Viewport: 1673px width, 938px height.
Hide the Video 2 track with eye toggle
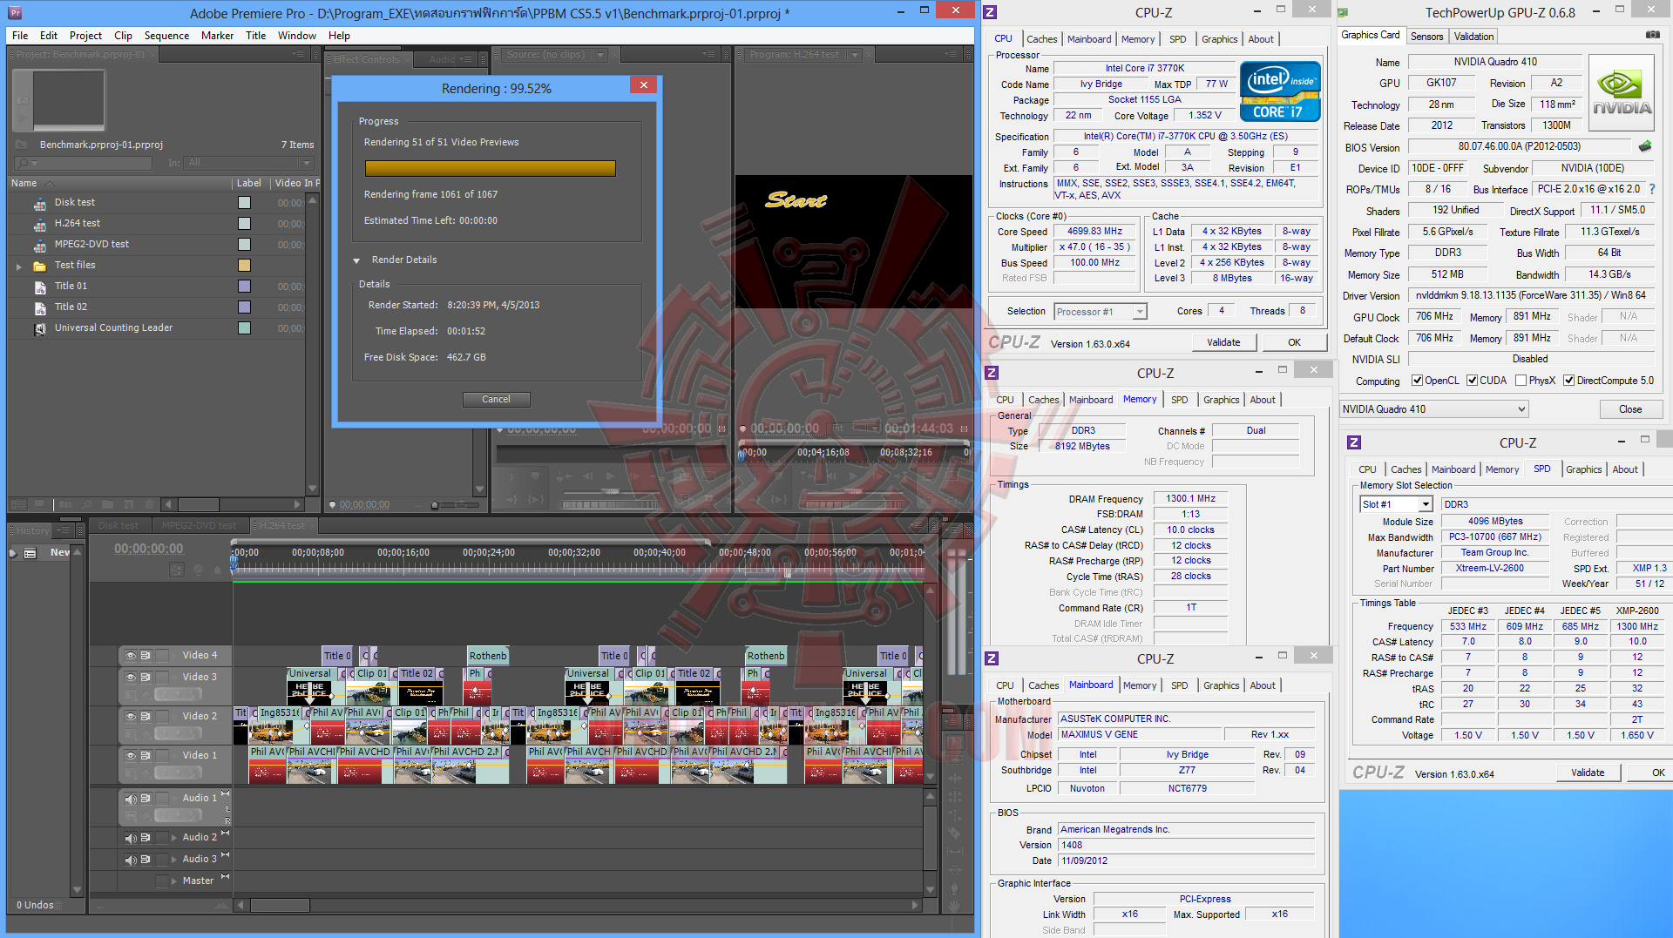pos(131,716)
